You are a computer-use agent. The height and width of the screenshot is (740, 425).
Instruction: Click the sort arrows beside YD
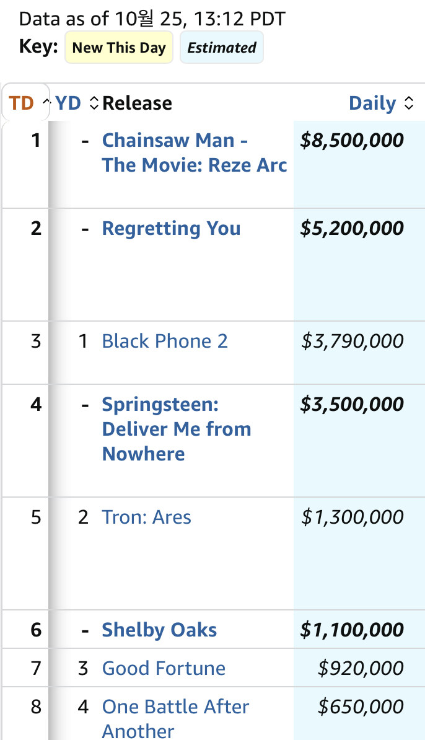tap(94, 104)
